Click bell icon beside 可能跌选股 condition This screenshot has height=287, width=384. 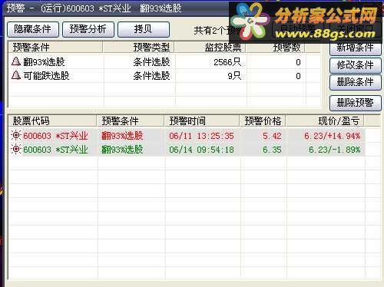(x=16, y=75)
